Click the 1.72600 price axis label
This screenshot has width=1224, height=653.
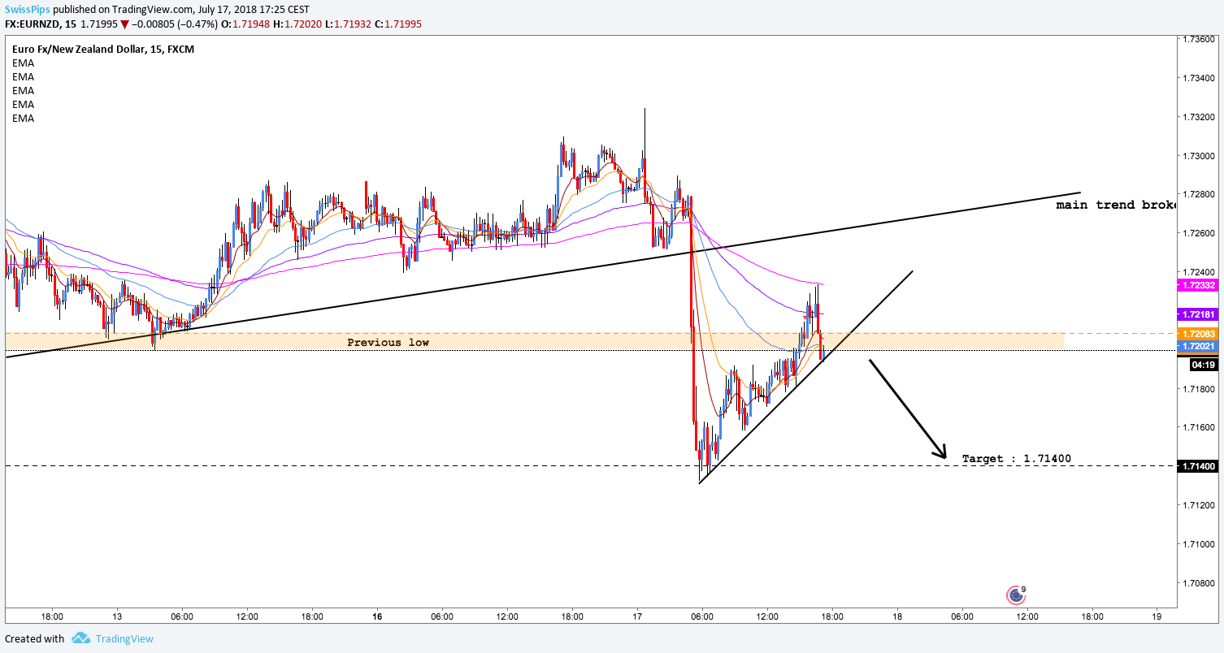(1199, 233)
